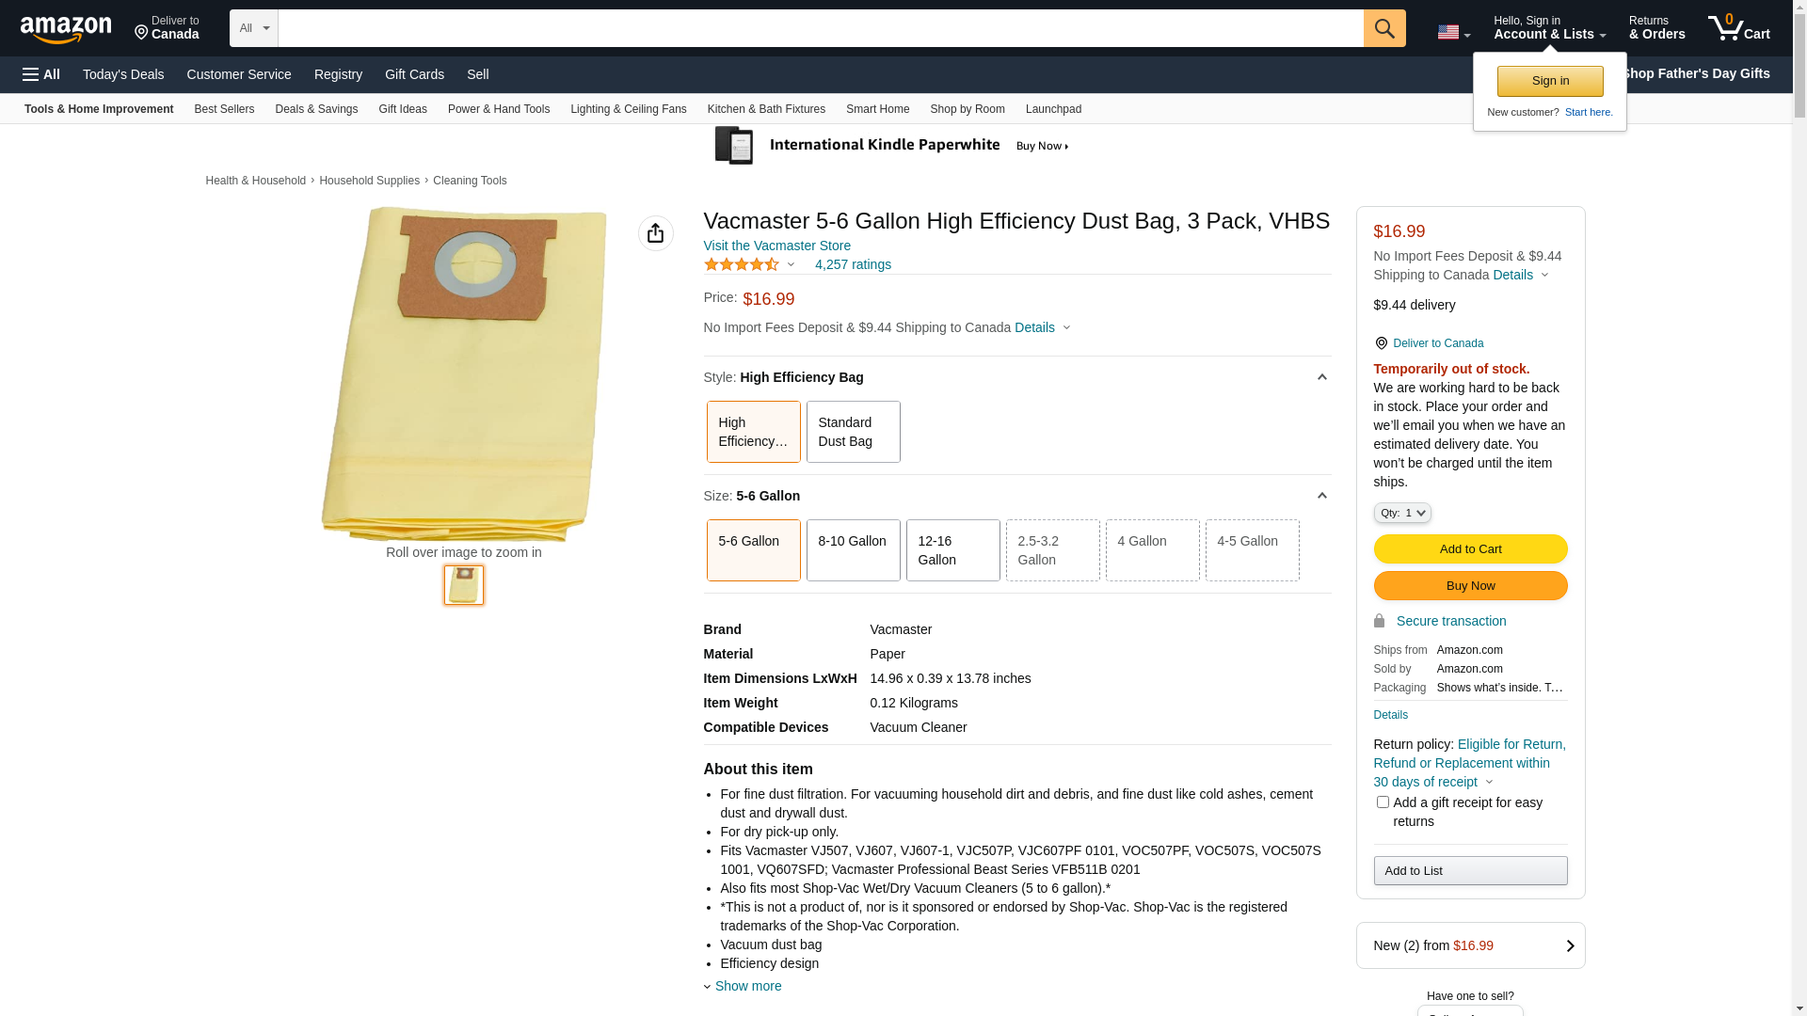The image size is (1807, 1016).
Task: Click the share icon near product image
Action: 655,233
